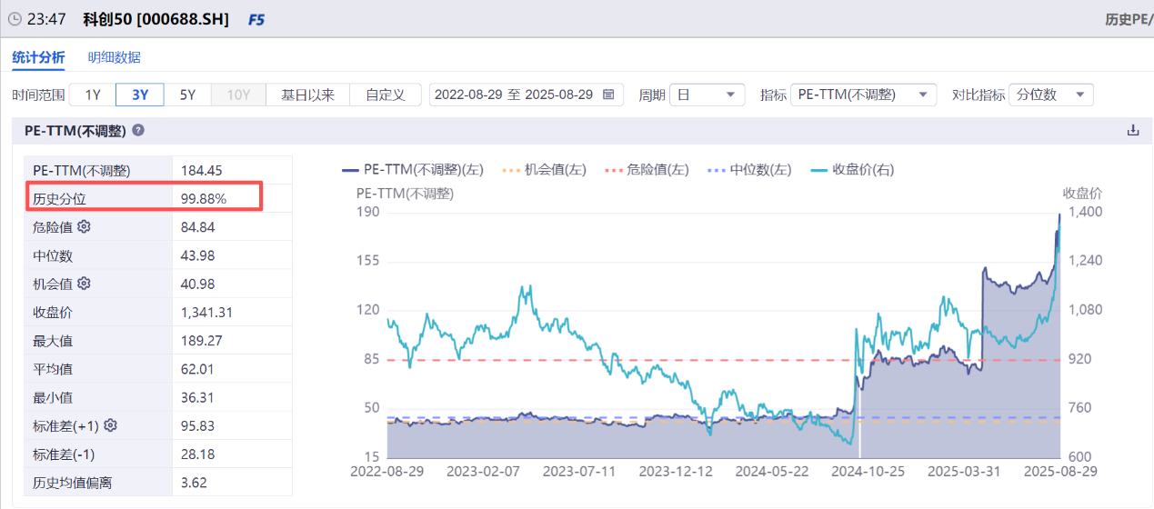Expand the 周期 dropdown showing 日
Screen dimensions: 1154x509
click(x=706, y=95)
